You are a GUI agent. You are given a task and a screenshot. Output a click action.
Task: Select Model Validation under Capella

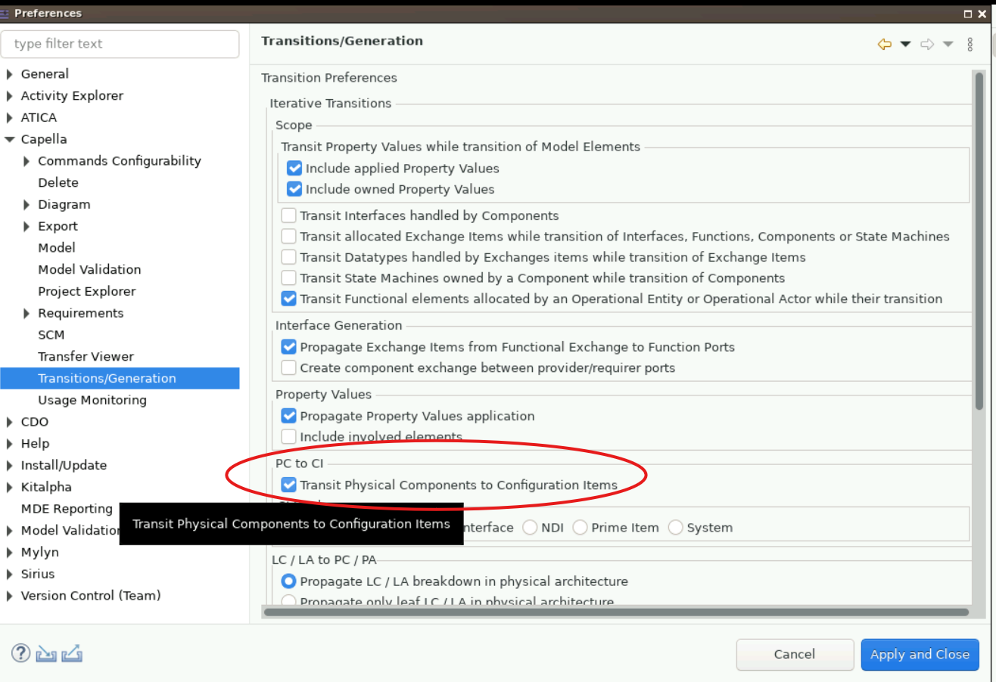coord(89,269)
